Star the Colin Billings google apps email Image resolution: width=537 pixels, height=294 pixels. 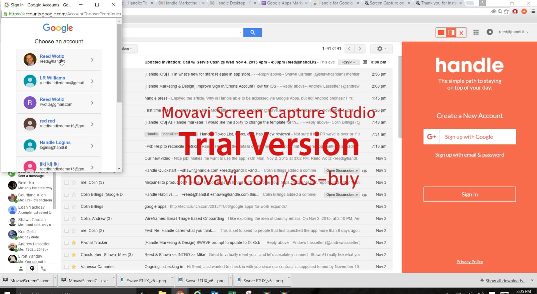(74, 206)
